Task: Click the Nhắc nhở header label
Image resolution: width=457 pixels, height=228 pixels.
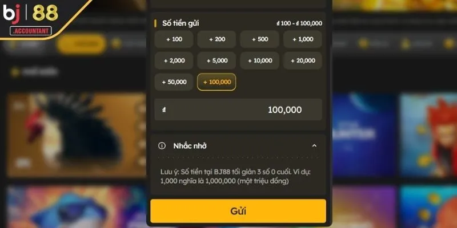Action: [190, 146]
